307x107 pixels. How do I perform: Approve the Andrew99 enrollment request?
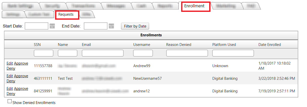point(21,63)
